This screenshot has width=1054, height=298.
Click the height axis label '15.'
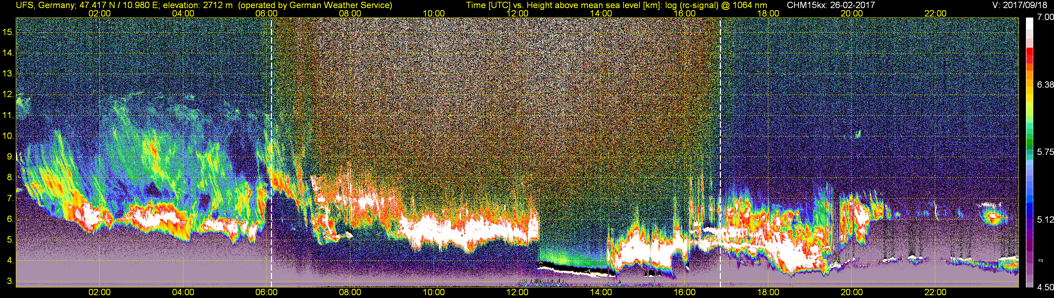pyautogui.click(x=8, y=32)
